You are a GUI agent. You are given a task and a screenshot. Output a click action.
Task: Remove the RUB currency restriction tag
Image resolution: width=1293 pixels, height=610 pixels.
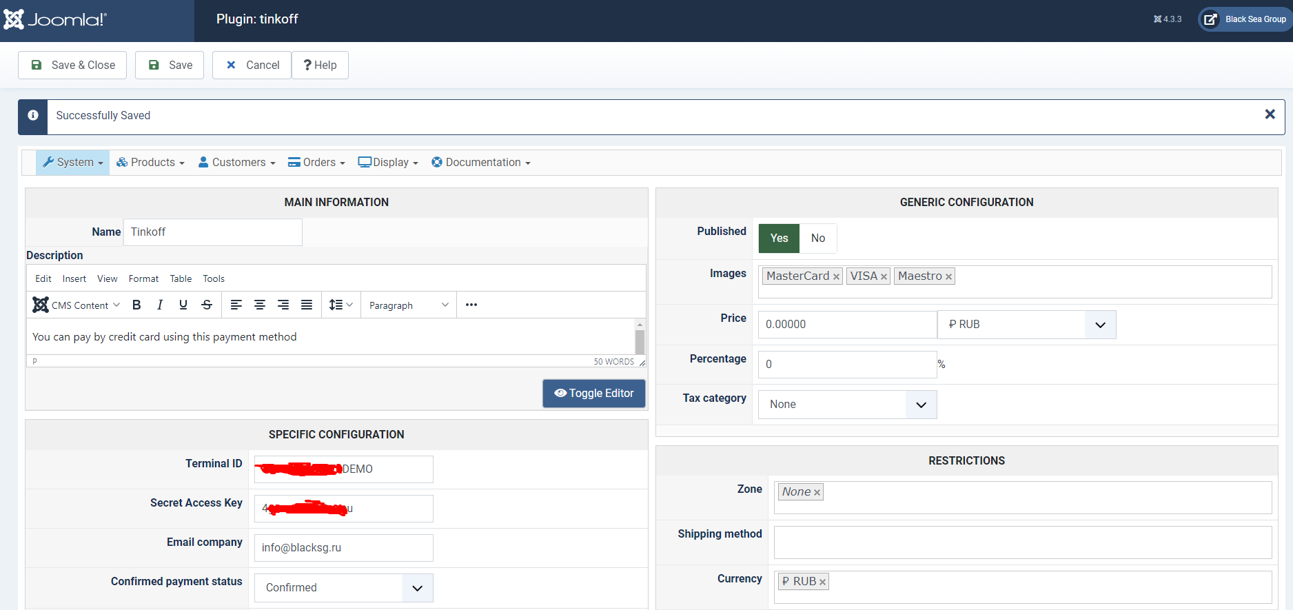tap(822, 582)
